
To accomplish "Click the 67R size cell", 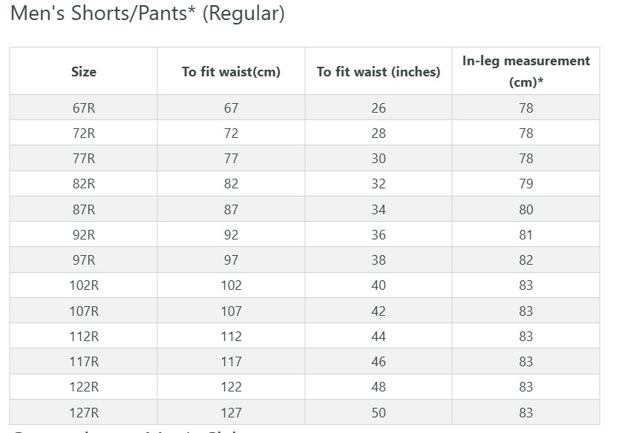I will (x=84, y=108).
